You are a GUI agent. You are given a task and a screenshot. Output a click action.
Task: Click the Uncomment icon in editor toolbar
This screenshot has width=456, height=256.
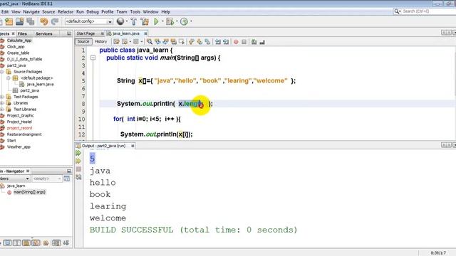[262, 42]
